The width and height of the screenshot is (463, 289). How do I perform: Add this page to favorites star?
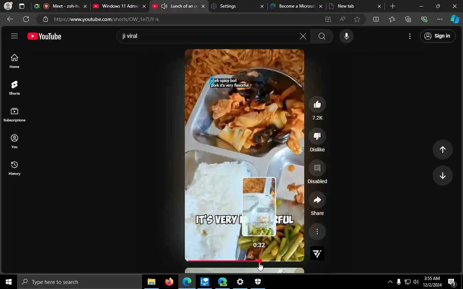pos(357,19)
